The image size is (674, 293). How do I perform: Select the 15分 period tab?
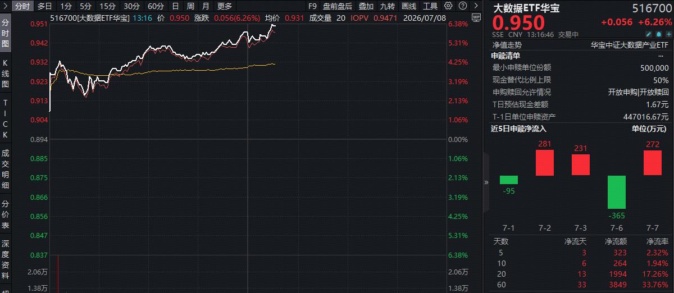[107, 6]
